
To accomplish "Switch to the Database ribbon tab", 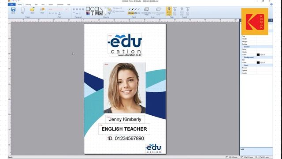I will pos(60,4).
